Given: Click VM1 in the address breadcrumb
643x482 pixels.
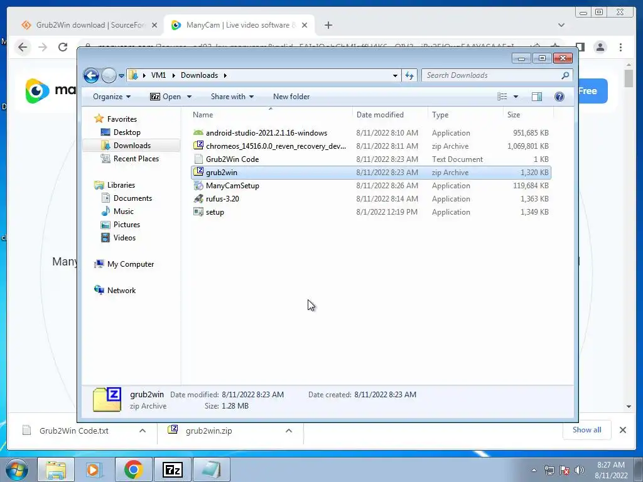Looking at the screenshot, I should [x=158, y=75].
